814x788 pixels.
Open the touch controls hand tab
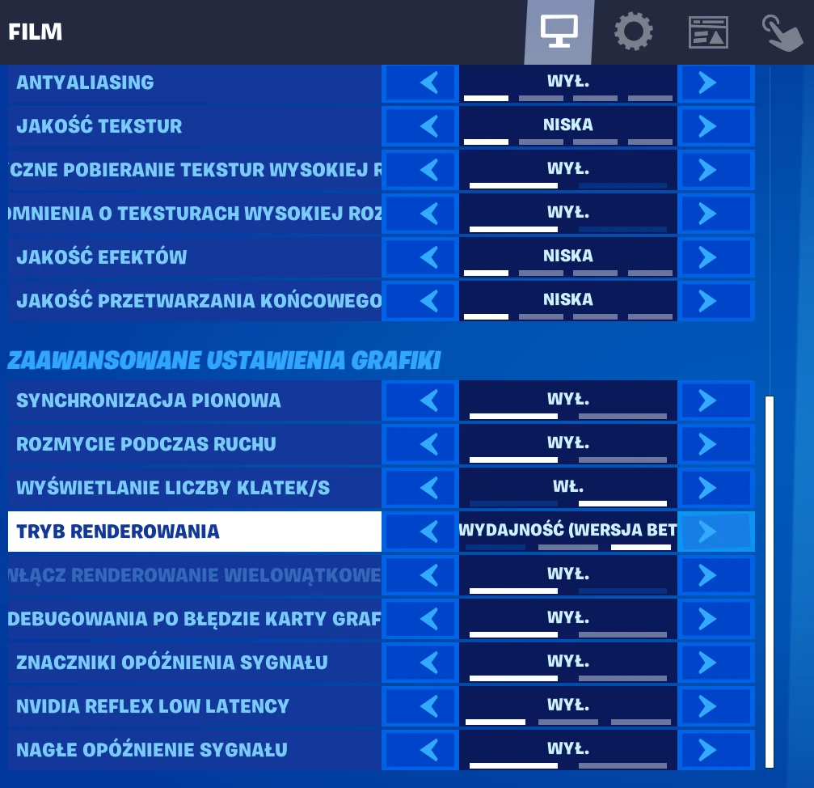coord(782,32)
